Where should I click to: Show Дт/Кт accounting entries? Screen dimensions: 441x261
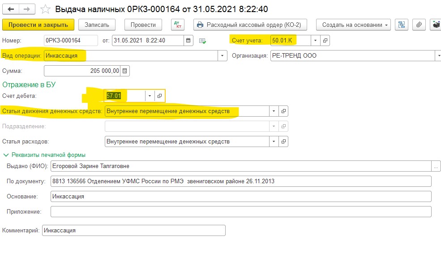178,25
